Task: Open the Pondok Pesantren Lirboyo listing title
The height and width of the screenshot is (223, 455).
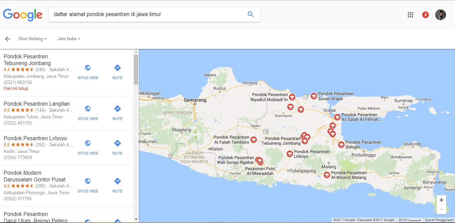Action: [35, 138]
